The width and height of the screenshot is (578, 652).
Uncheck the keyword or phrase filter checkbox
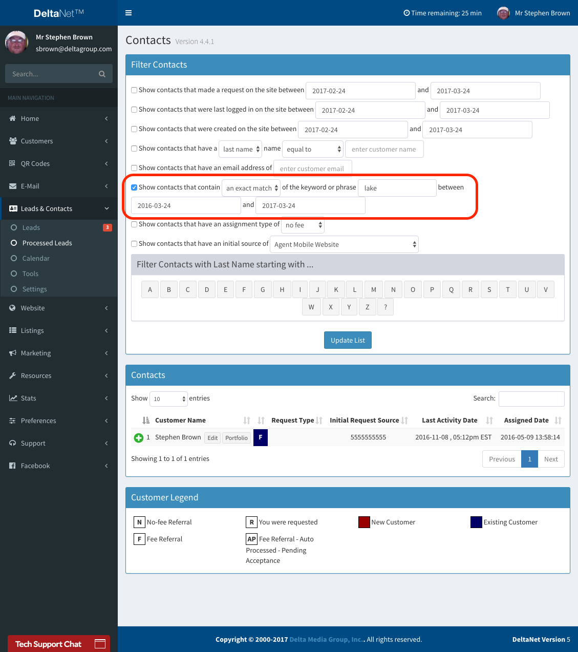[134, 187]
